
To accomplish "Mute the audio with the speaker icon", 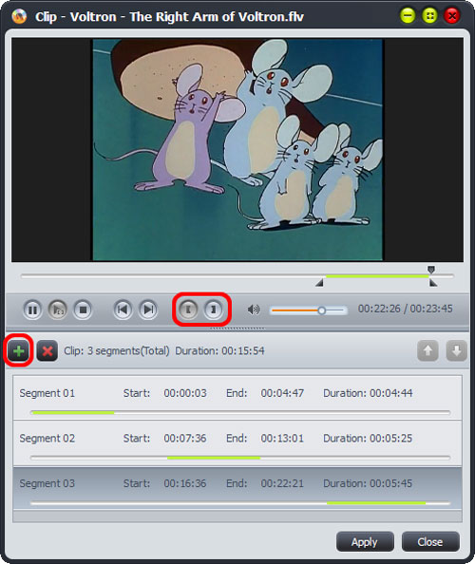I will pyautogui.click(x=254, y=310).
